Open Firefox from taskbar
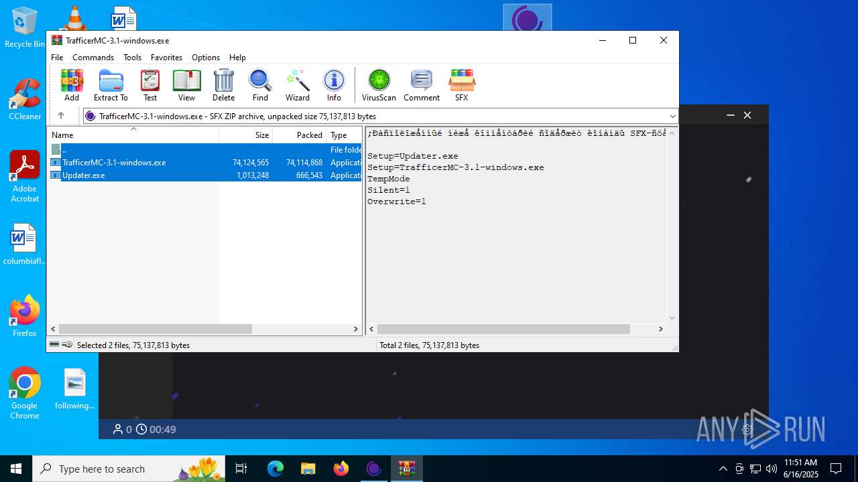The height and width of the screenshot is (482, 858). 341,469
